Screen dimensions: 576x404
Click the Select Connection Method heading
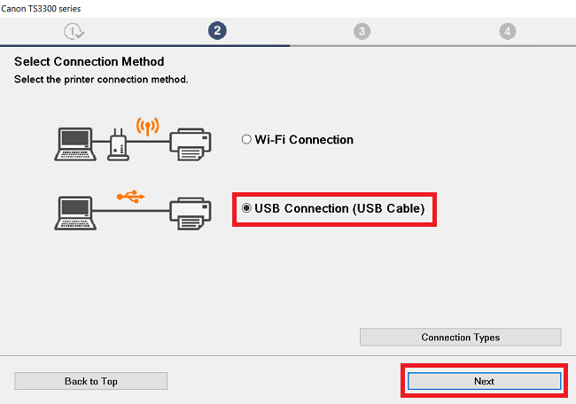pyautogui.click(x=90, y=62)
